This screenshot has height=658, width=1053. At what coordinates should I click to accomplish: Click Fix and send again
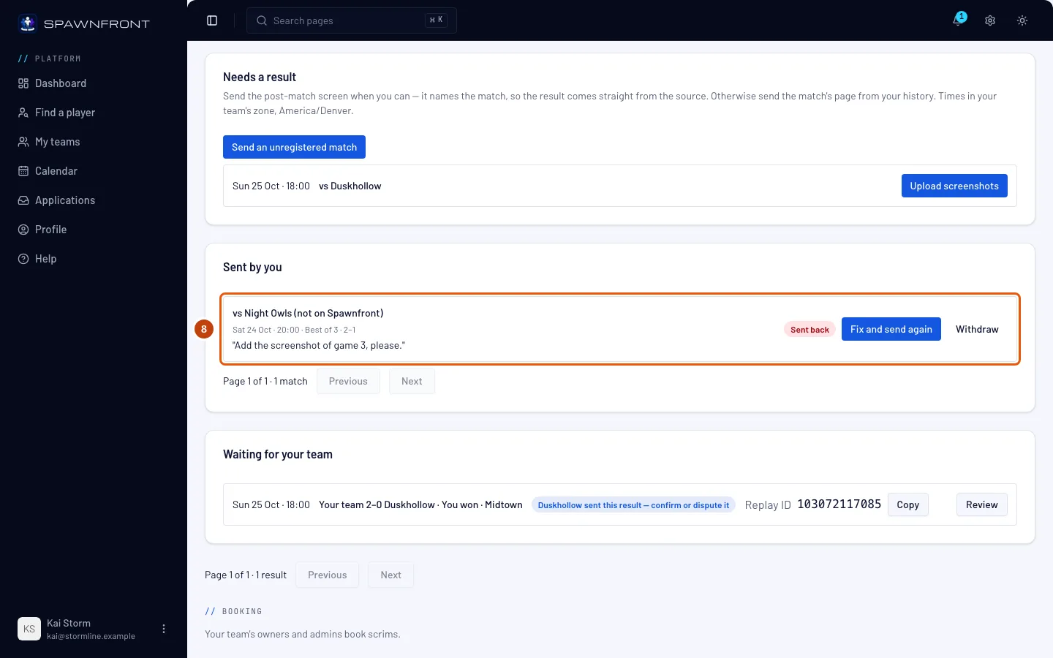point(891,329)
